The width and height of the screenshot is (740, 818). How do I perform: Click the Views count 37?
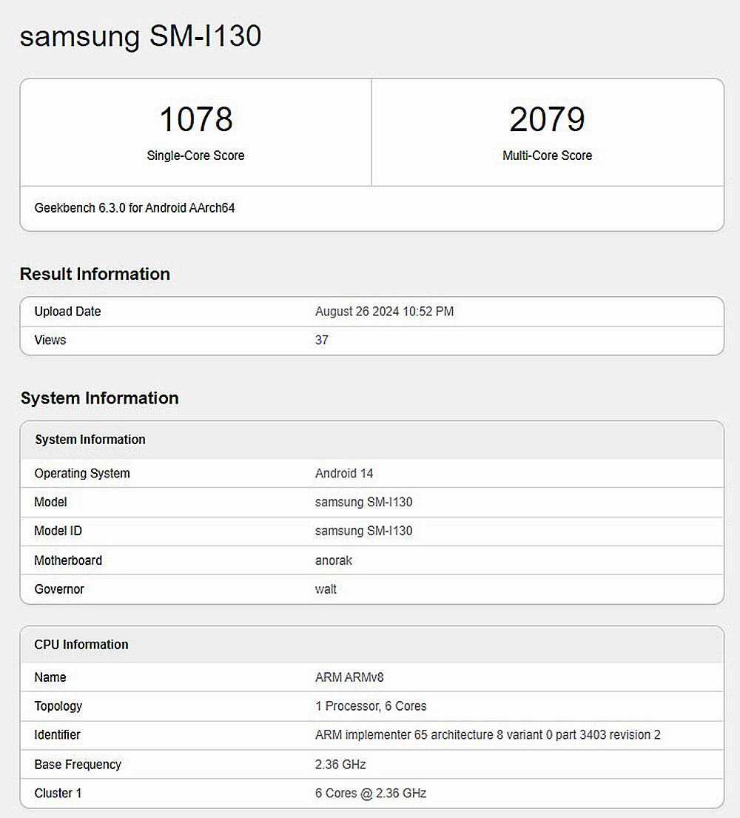coord(322,341)
